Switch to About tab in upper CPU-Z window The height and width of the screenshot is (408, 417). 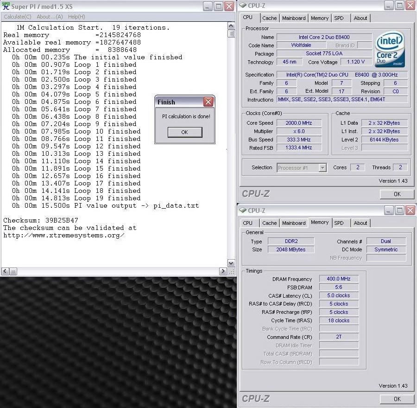(x=360, y=18)
